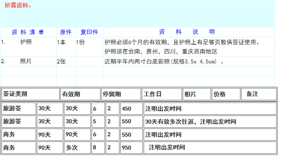This screenshot has height=156, width=281.
Task: Click the 停留期 table header
Action: point(112,94)
